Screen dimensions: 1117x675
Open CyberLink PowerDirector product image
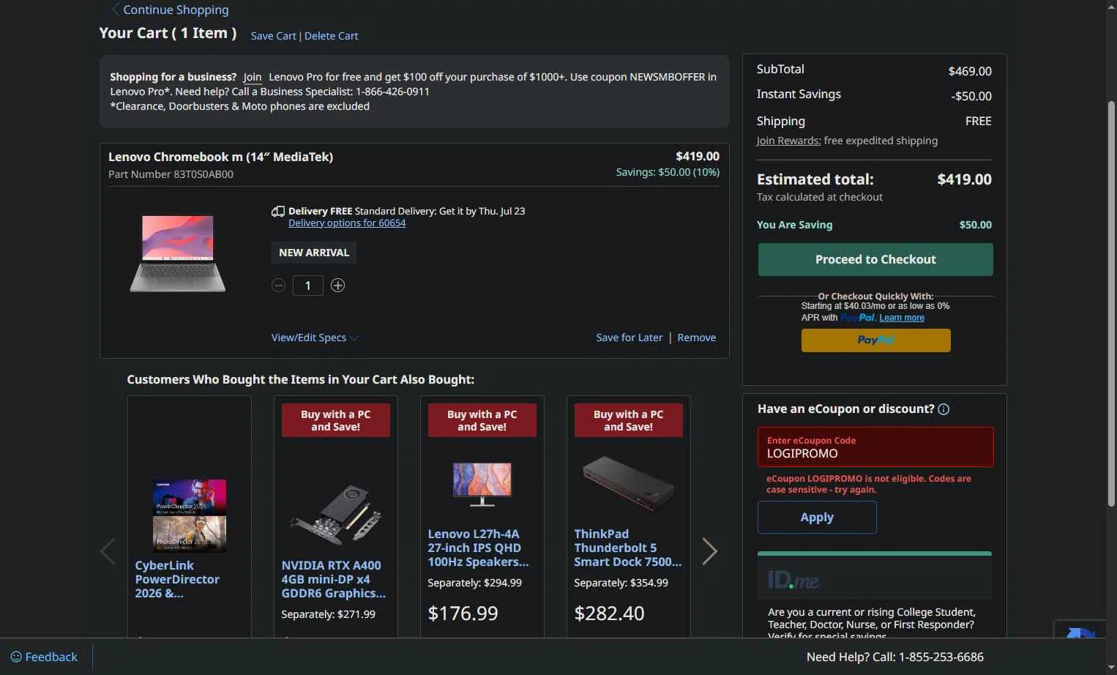click(x=190, y=515)
